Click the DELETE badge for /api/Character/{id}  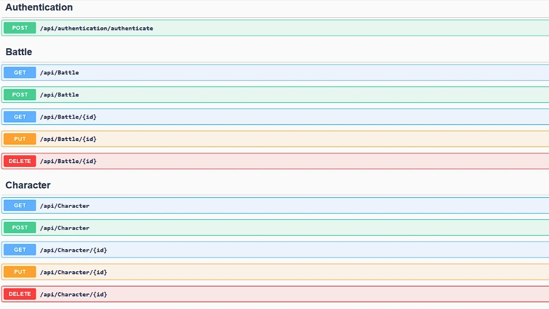pos(20,294)
